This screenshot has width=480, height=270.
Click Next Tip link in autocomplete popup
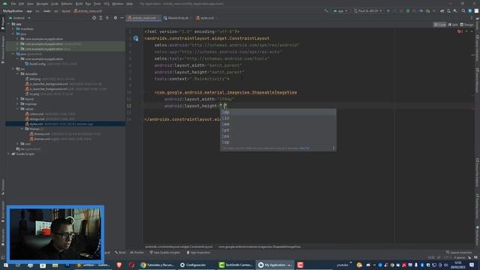pyautogui.click(x=304, y=148)
